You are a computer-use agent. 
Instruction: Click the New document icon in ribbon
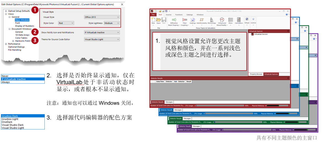click(153, 20)
